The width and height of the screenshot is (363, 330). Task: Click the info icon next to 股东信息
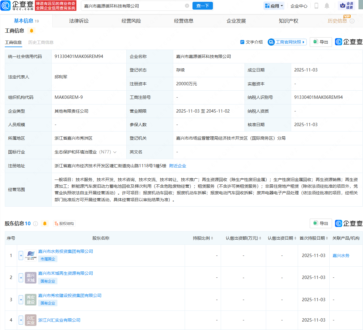(35, 223)
